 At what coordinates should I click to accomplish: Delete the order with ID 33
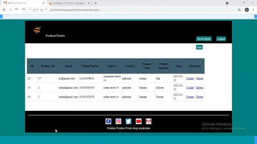[200, 88]
